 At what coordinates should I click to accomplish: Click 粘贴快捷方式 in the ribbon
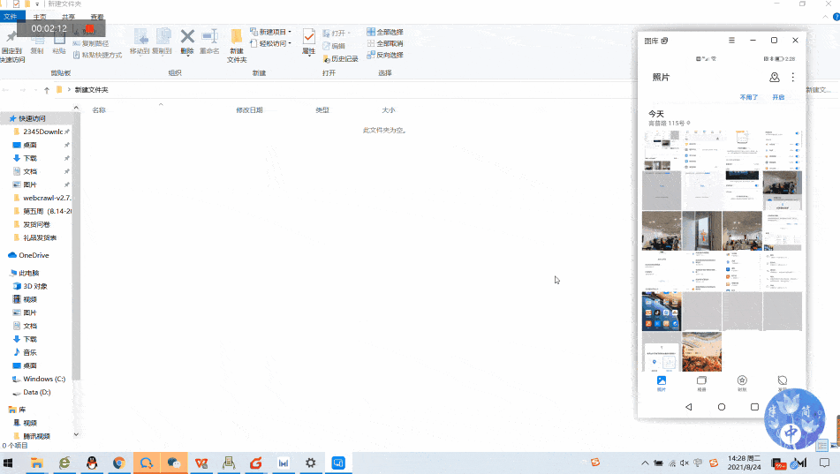point(97,55)
